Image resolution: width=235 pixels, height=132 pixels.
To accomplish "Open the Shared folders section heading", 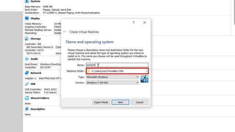I will 40,98.
